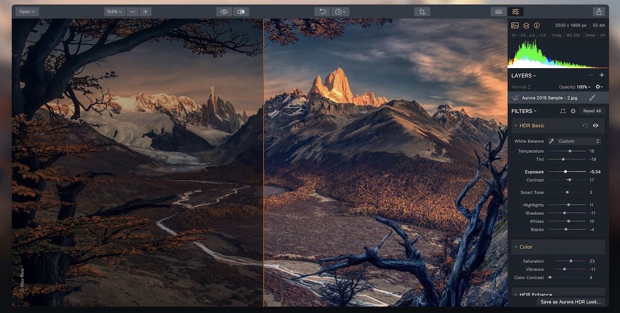620x313 pixels.
Task: Pick white balance with the eyedropper
Action: (551, 141)
